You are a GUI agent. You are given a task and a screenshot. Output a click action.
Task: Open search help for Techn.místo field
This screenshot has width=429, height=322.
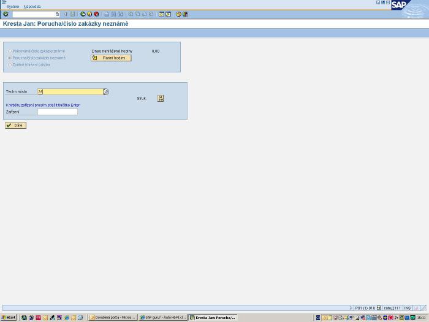[x=106, y=91]
